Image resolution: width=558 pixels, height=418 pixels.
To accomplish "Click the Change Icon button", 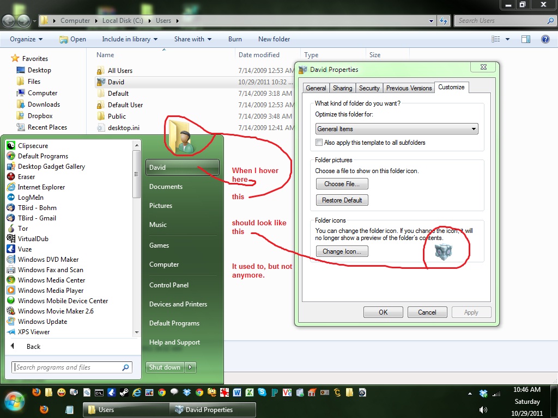I will [342, 251].
